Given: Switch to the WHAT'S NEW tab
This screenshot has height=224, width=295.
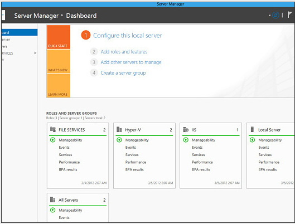Looking at the screenshot, I should [59, 61].
